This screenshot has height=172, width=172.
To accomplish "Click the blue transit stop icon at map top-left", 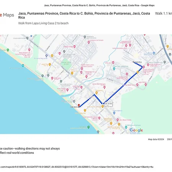I will point(31,36).
